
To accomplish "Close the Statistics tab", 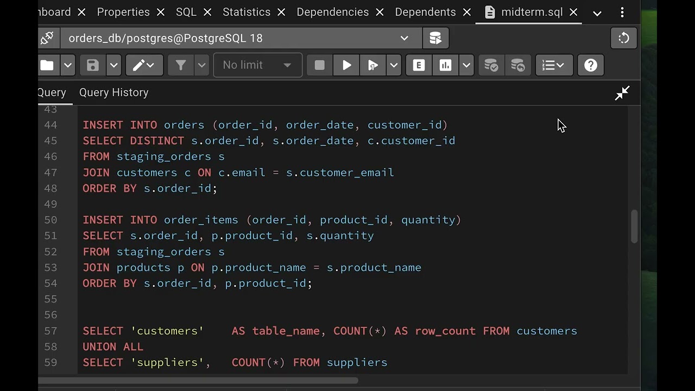I will pyautogui.click(x=281, y=12).
